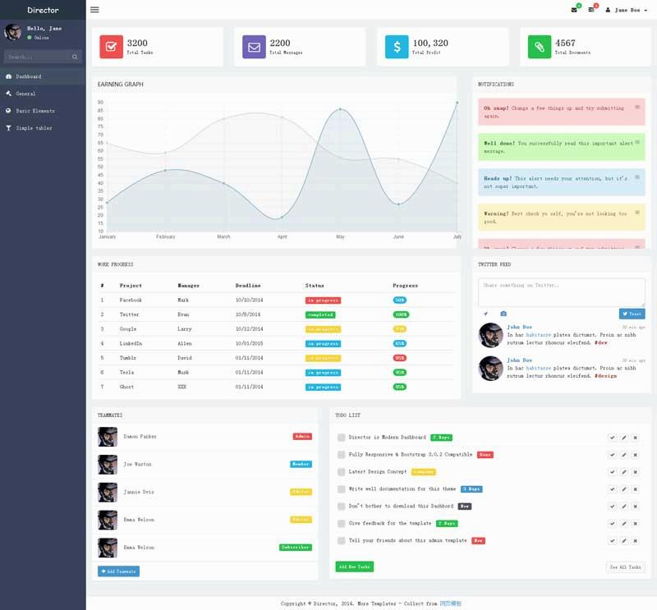Click the camera icon in Twitter feed

pyautogui.click(x=503, y=314)
